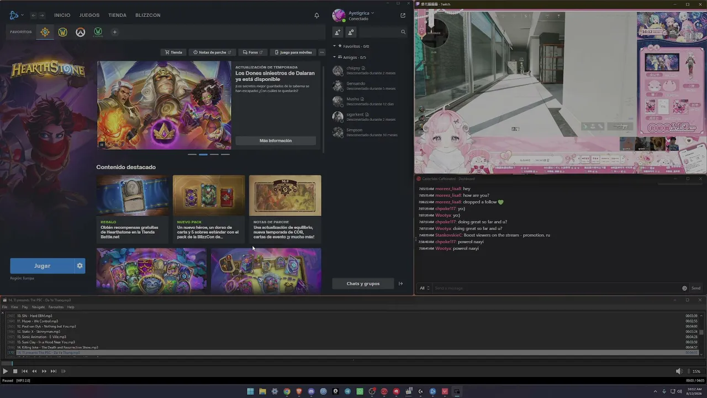Click the Más información button
707x398 pixels.
[x=276, y=140]
